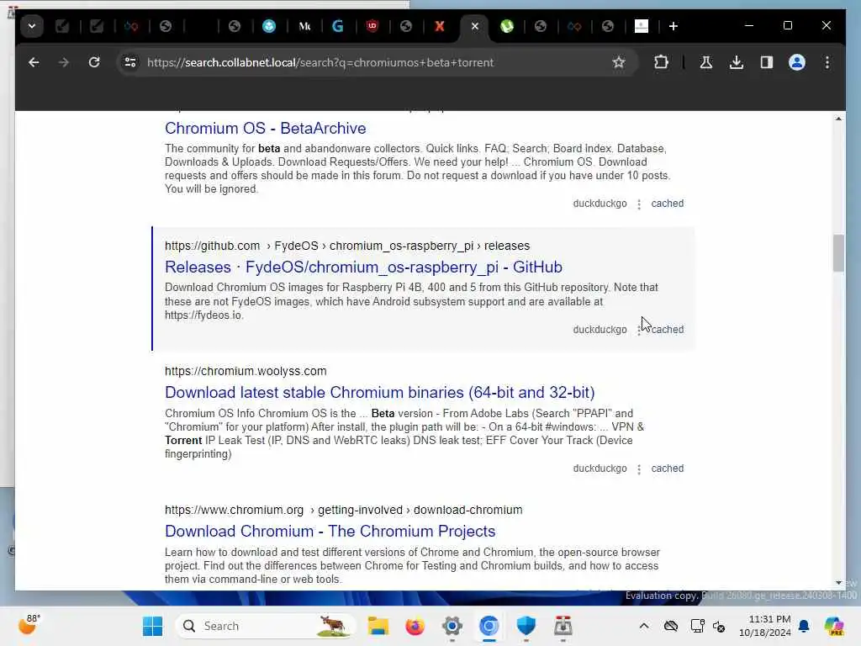This screenshot has height=646, width=861.
Task: Open the user profile avatar menu
Action: (797, 62)
